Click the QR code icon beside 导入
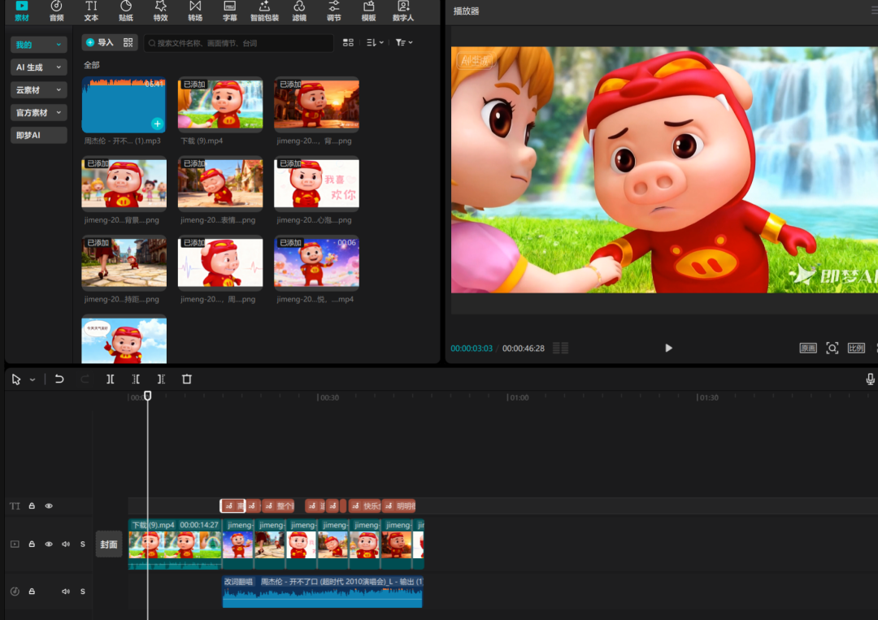The height and width of the screenshot is (620, 878). pyautogui.click(x=128, y=42)
